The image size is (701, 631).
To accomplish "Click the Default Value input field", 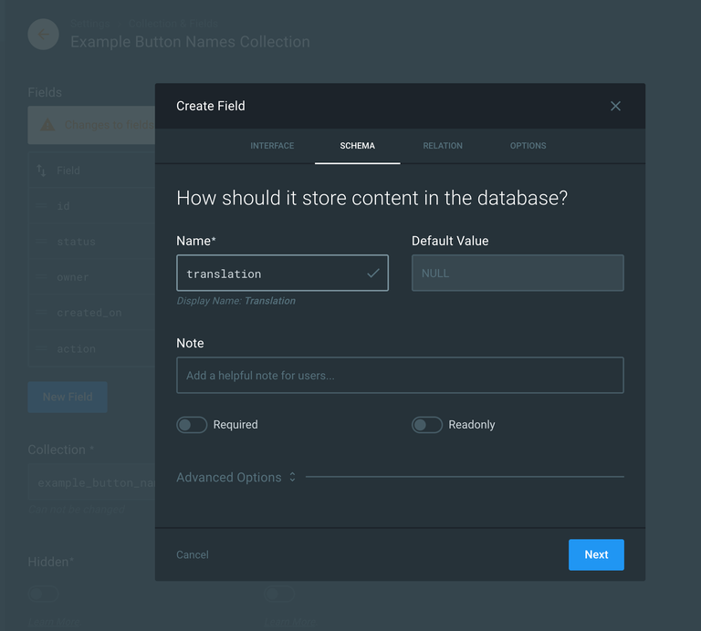I will click(x=518, y=273).
